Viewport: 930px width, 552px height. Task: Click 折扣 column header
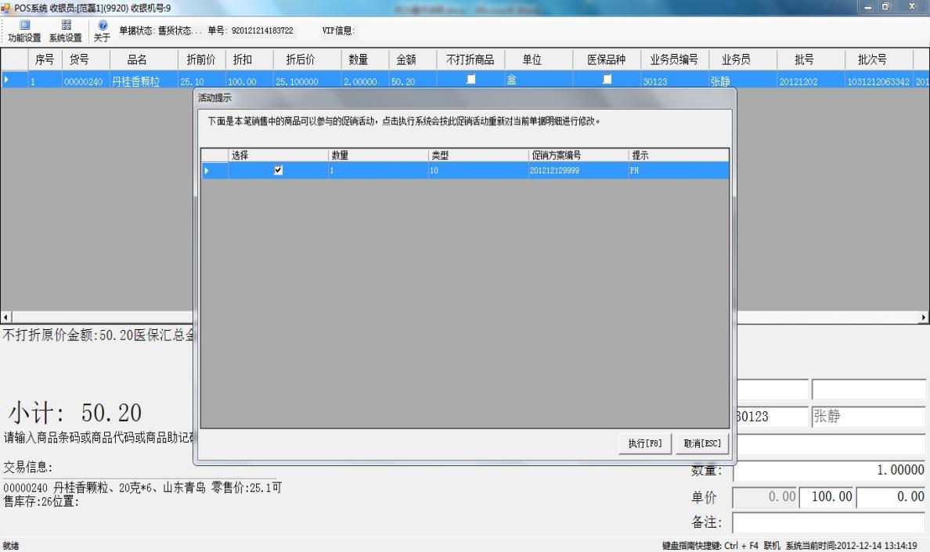tap(249, 60)
